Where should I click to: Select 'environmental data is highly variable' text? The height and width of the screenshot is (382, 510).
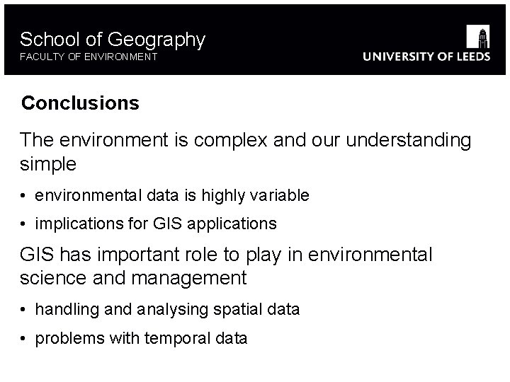click(172, 195)
